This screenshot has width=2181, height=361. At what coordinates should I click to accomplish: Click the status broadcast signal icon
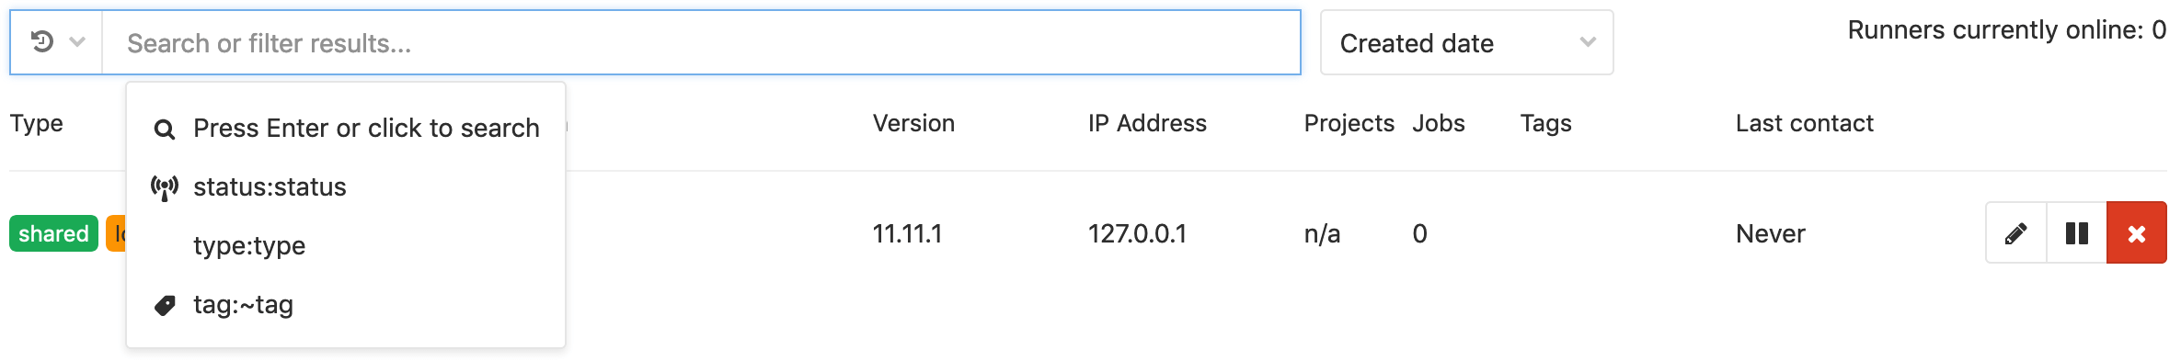(x=165, y=188)
